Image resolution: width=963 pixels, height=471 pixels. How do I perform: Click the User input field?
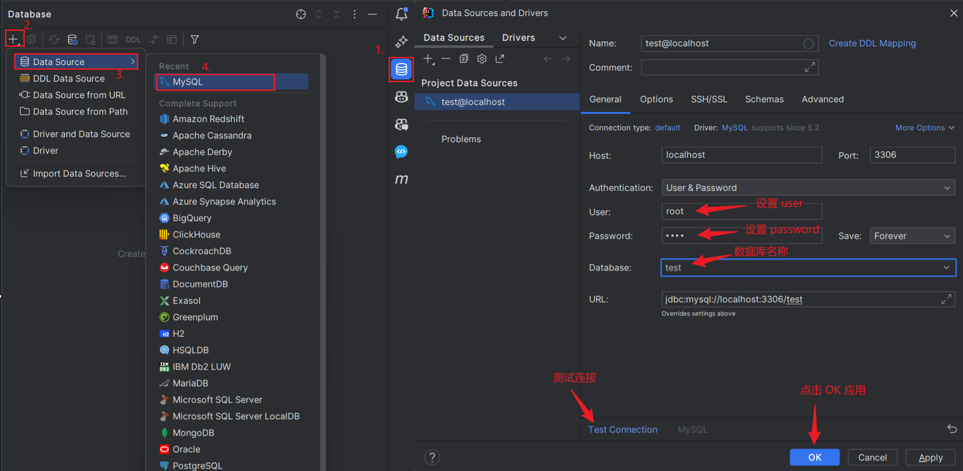pos(742,211)
